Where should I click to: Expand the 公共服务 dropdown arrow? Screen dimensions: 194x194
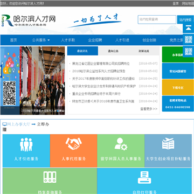click(x=48, y=40)
